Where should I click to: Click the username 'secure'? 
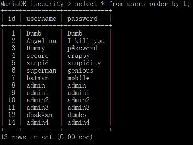[38, 56]
